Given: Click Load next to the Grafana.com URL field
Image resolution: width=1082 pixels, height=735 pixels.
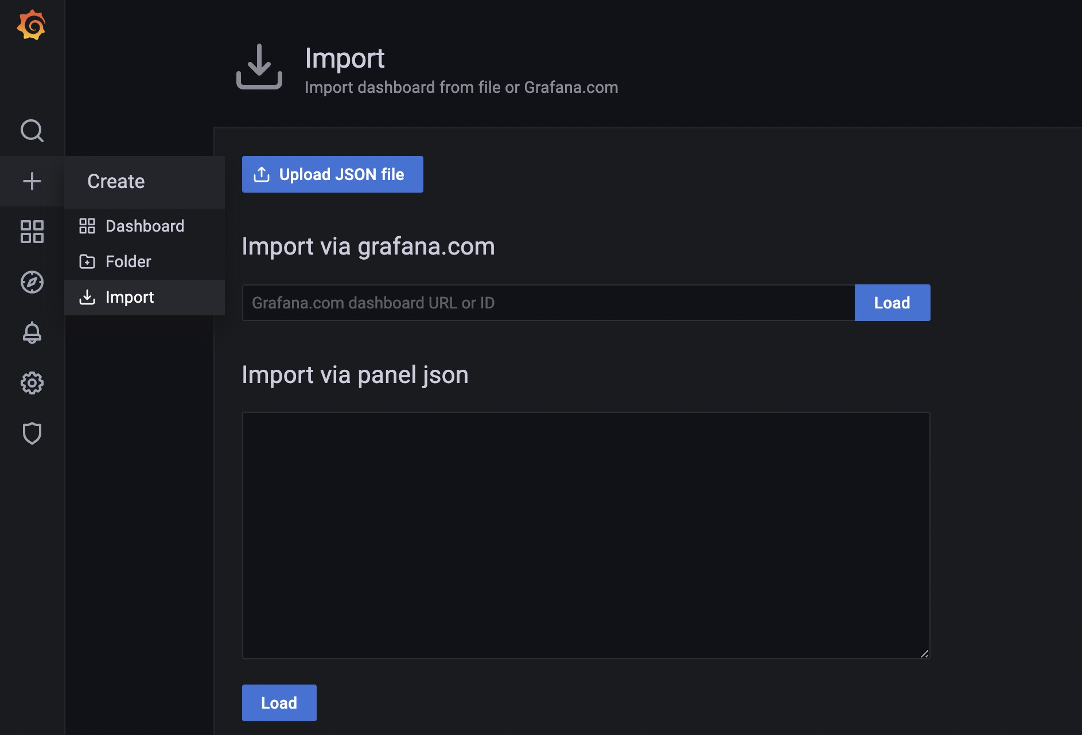Looking at the screenshot, I should 892,303.
